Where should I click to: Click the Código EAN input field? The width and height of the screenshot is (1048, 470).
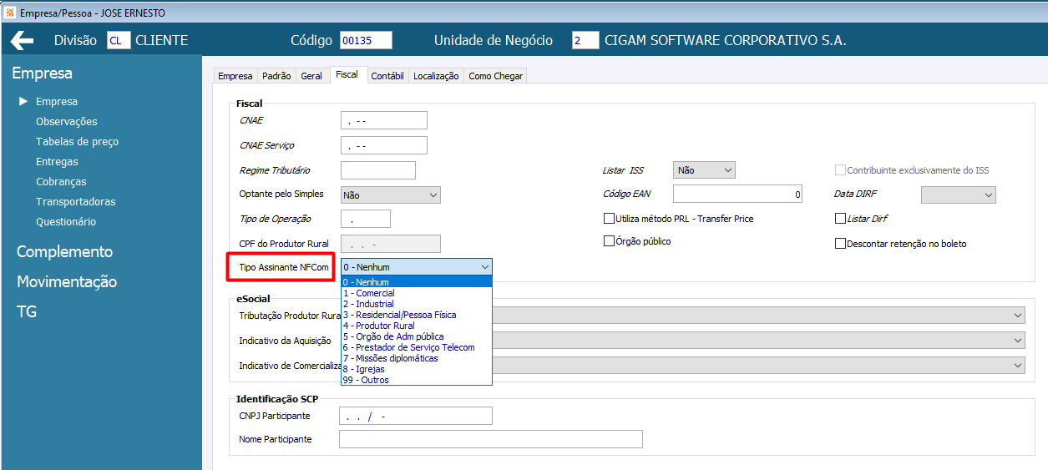[x=738, y=195]
